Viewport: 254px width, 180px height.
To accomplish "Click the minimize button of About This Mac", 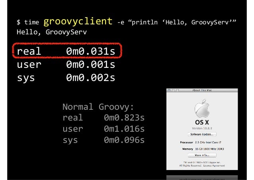I will pos(173,90).
